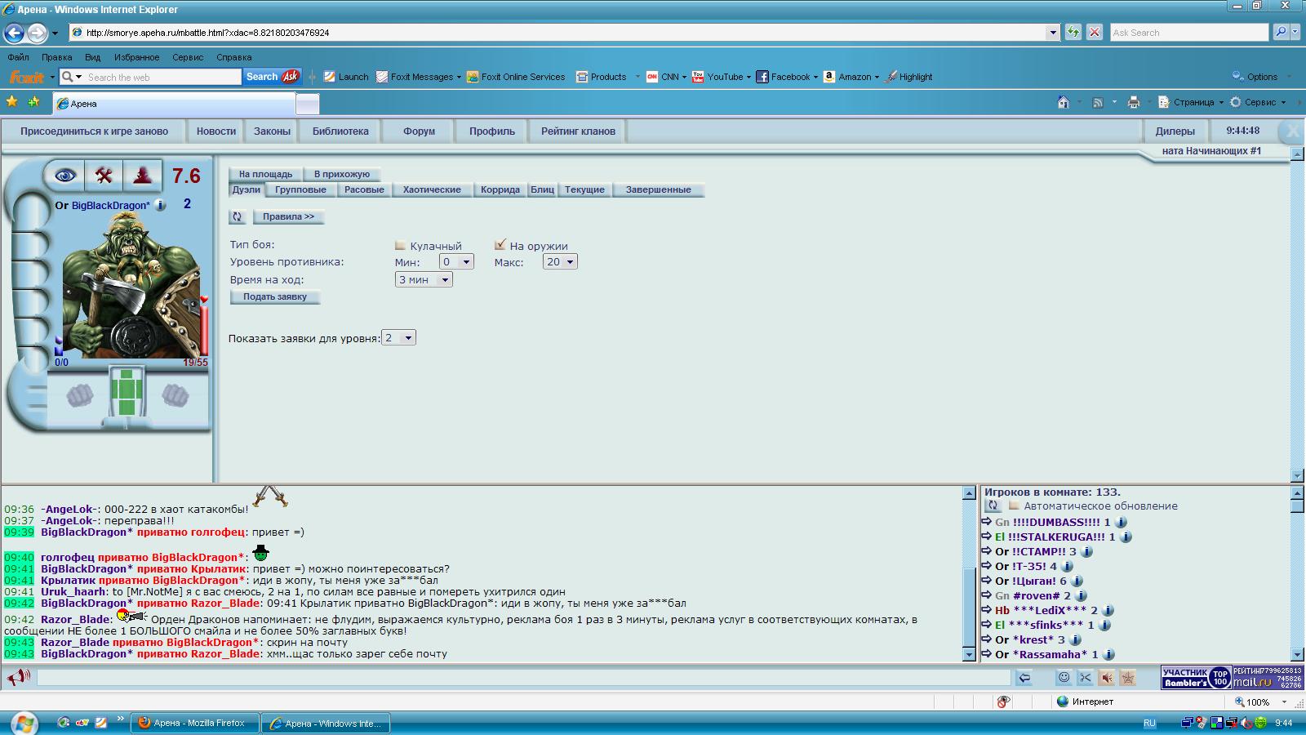Click Подать заявку button
The image size is (1306, 735).
click(275, 297)
